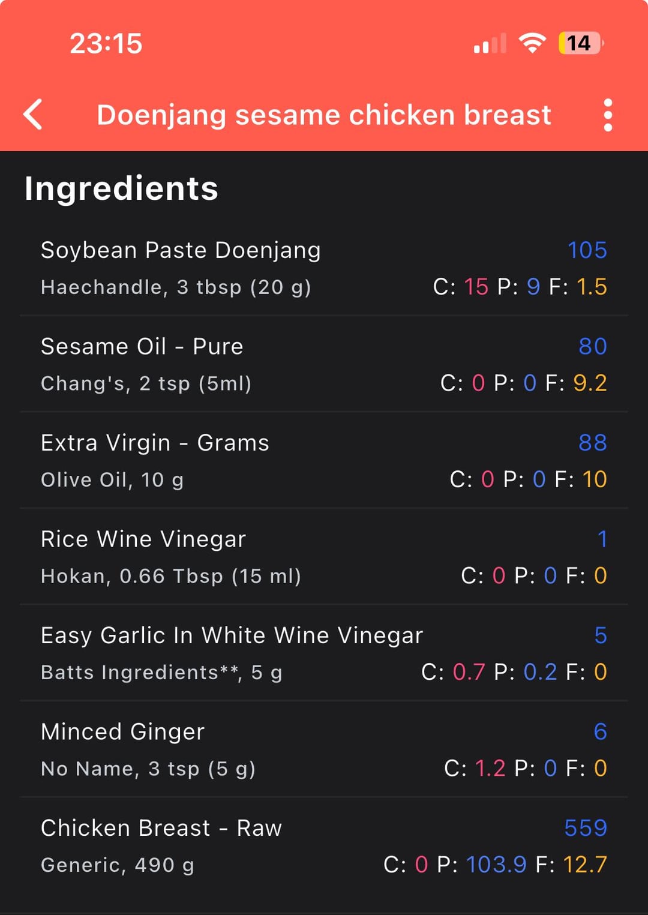Screen dimensions: 648x915
Task: Tap the Wi-Fi status icon
Action: pyautogui.click(x=532, y=43)
